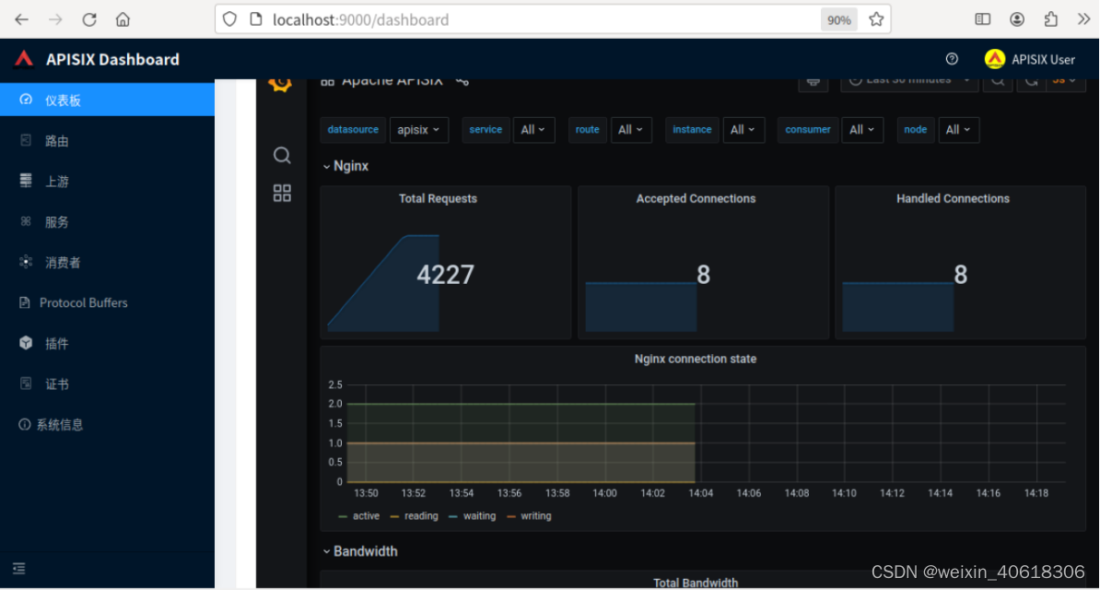Open the browser home page
1100x590 pixels.
(x=123, y=19)
